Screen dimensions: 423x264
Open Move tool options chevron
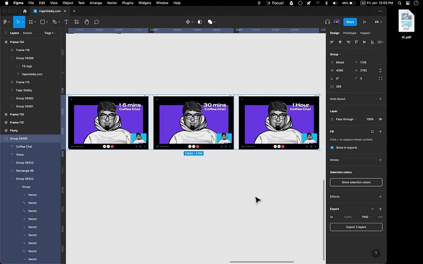23,22
